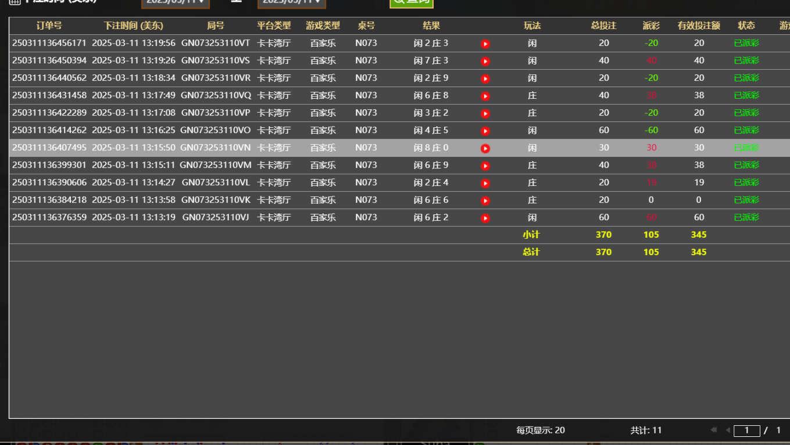
Task: Play video of highlighted row GN073253110VN
Action: point(485,148)
